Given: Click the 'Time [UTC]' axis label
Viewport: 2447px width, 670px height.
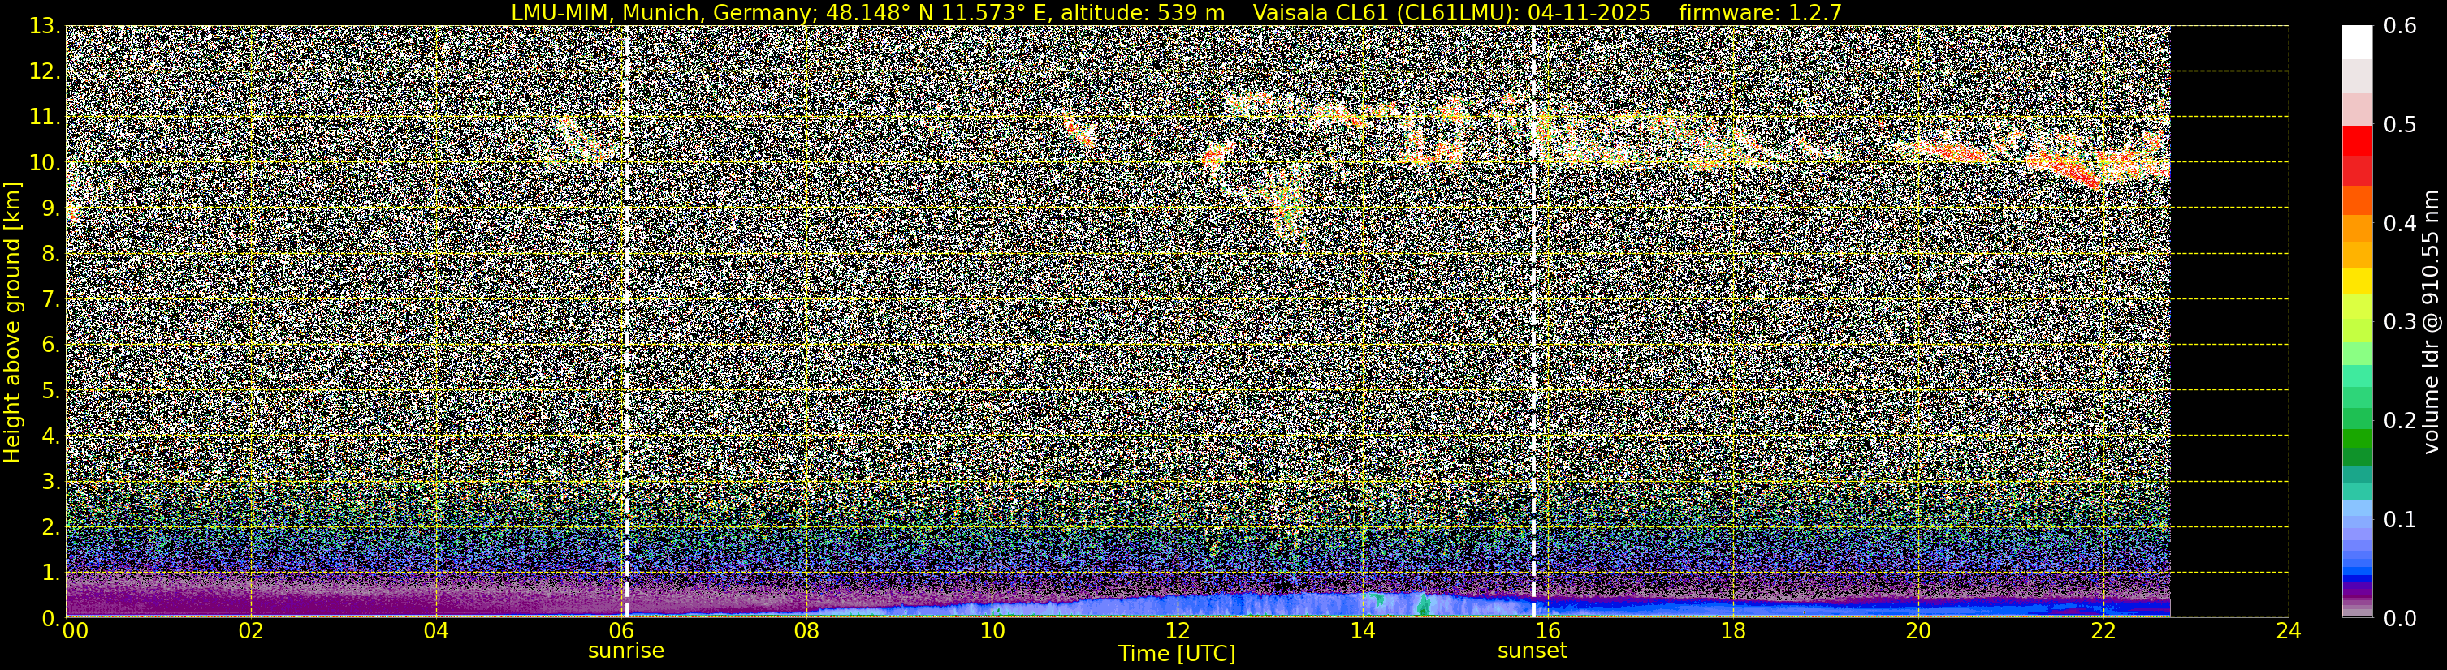Looking at the screenshot, I should tap(1177, 654).
